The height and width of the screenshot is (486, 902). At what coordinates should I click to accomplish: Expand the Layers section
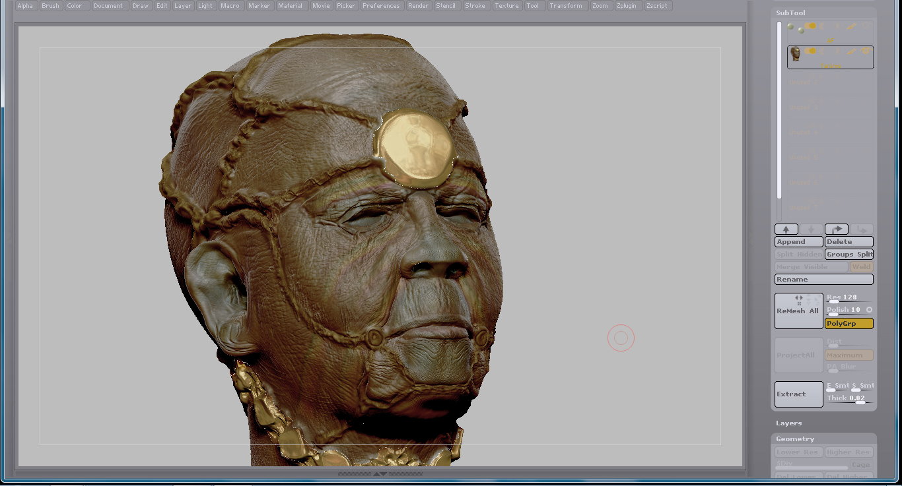[789, 423]
